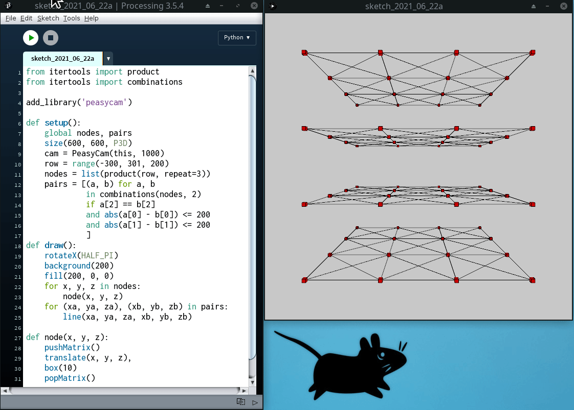This screenshot has width=574, height=410.
Task: Open the Tools menu
Action: [x=72, y=18]
